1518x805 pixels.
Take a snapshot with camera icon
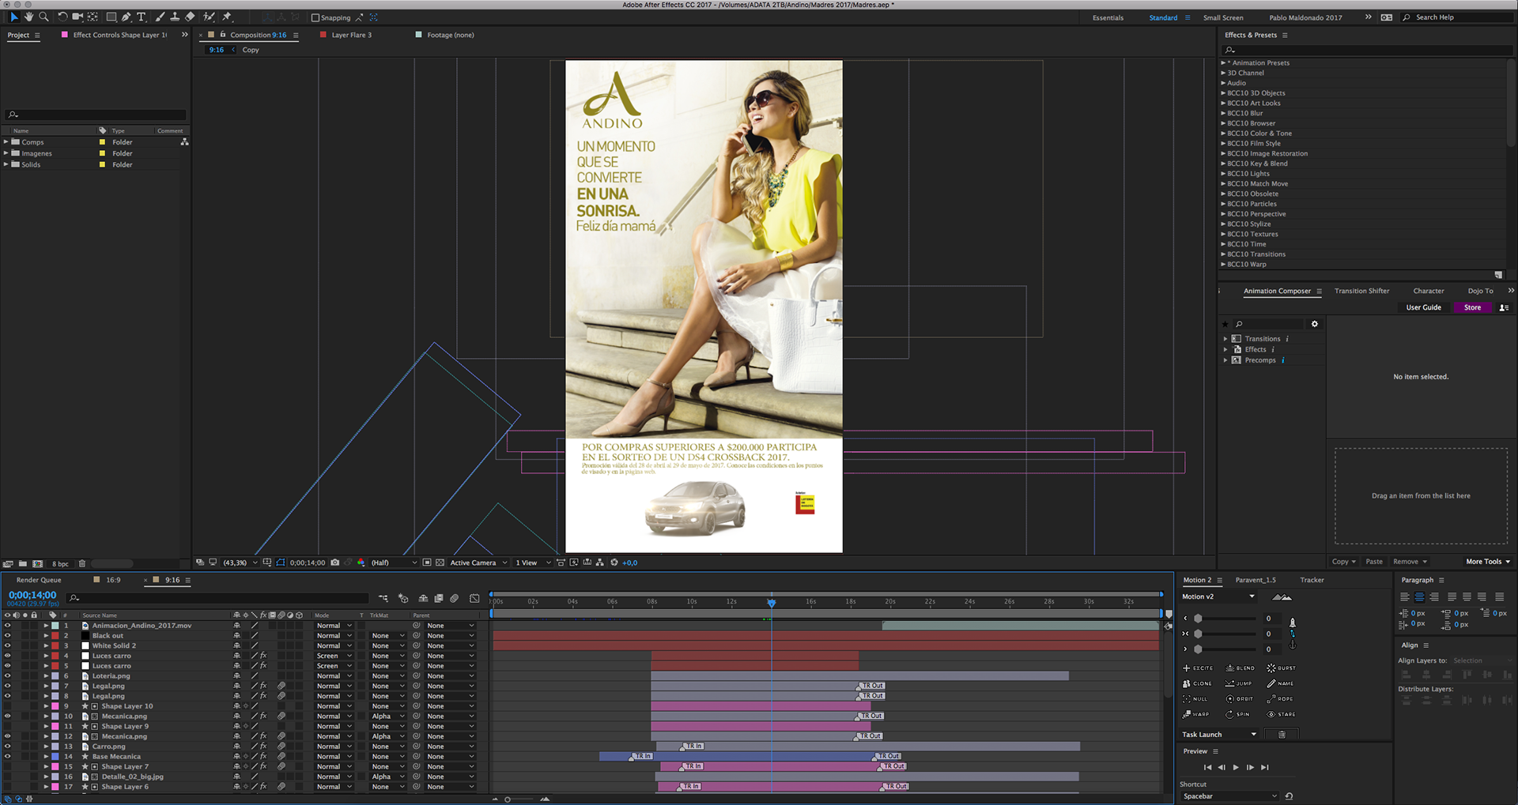pyautogui.click(x=335, y=562)
